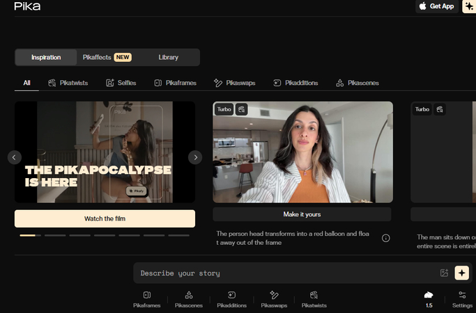The height and width of the screenshot is (313, 476).
Task: Filter by Pikaframes in the category row
Action: coord(175,83)
